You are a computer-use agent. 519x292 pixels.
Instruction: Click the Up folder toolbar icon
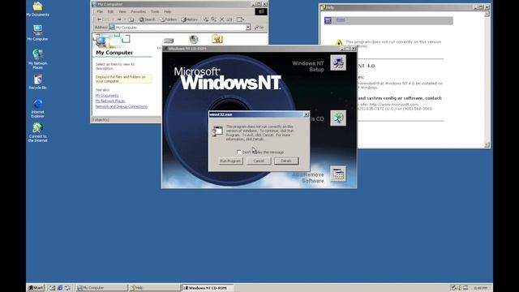[131, 19]
